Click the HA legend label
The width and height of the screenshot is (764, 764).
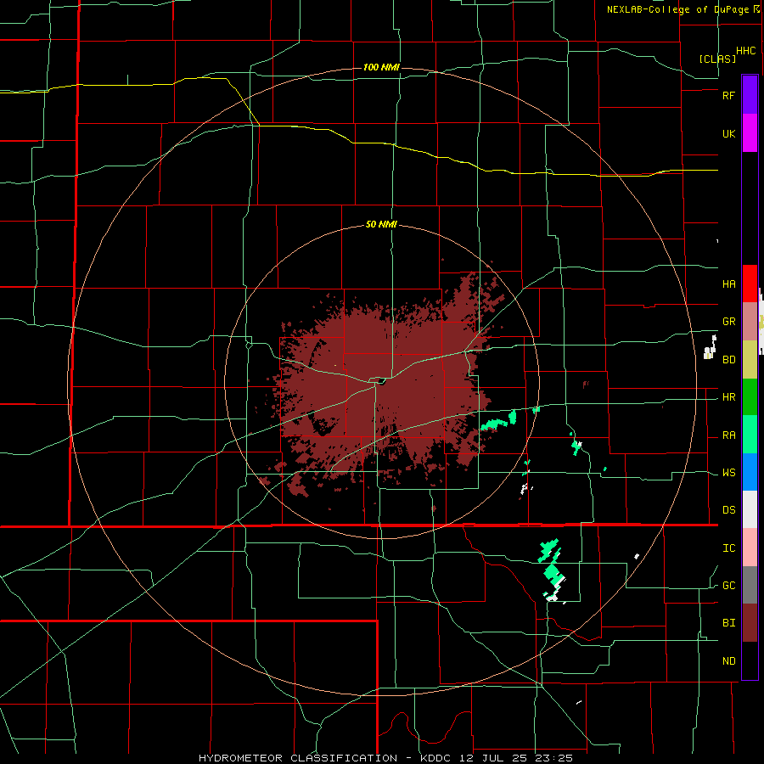coord(728,284)
